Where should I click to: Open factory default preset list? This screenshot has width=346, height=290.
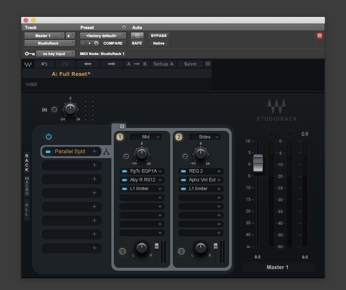click(103, 36)
